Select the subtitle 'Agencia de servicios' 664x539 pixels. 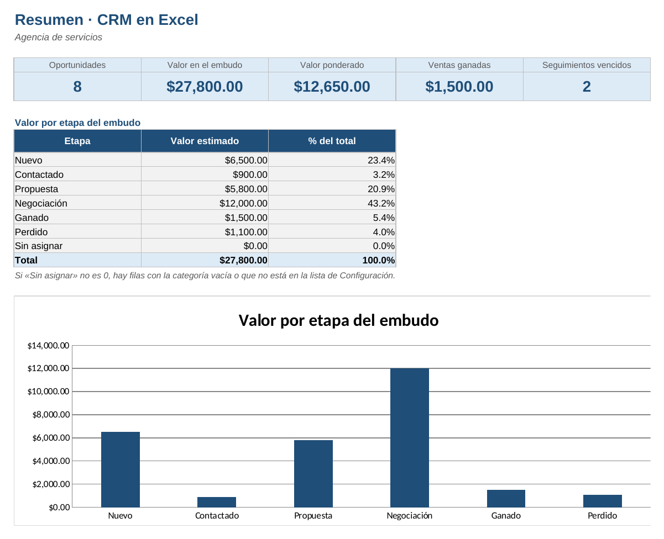pos(59,38)
